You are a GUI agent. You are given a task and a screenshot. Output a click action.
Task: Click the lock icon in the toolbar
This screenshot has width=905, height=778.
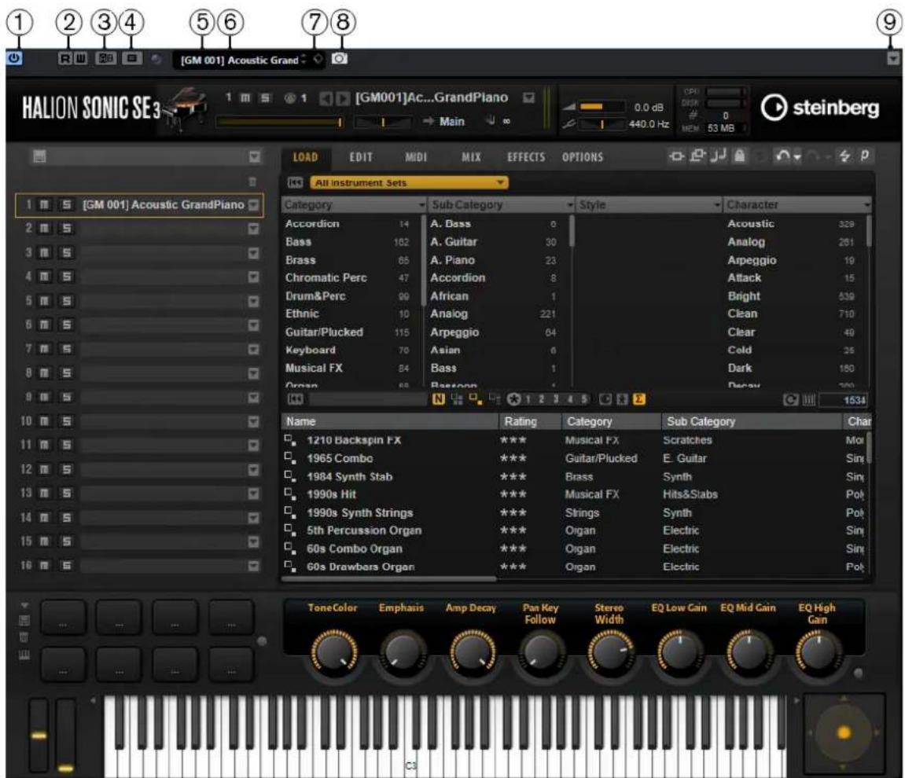coord(739,156)
